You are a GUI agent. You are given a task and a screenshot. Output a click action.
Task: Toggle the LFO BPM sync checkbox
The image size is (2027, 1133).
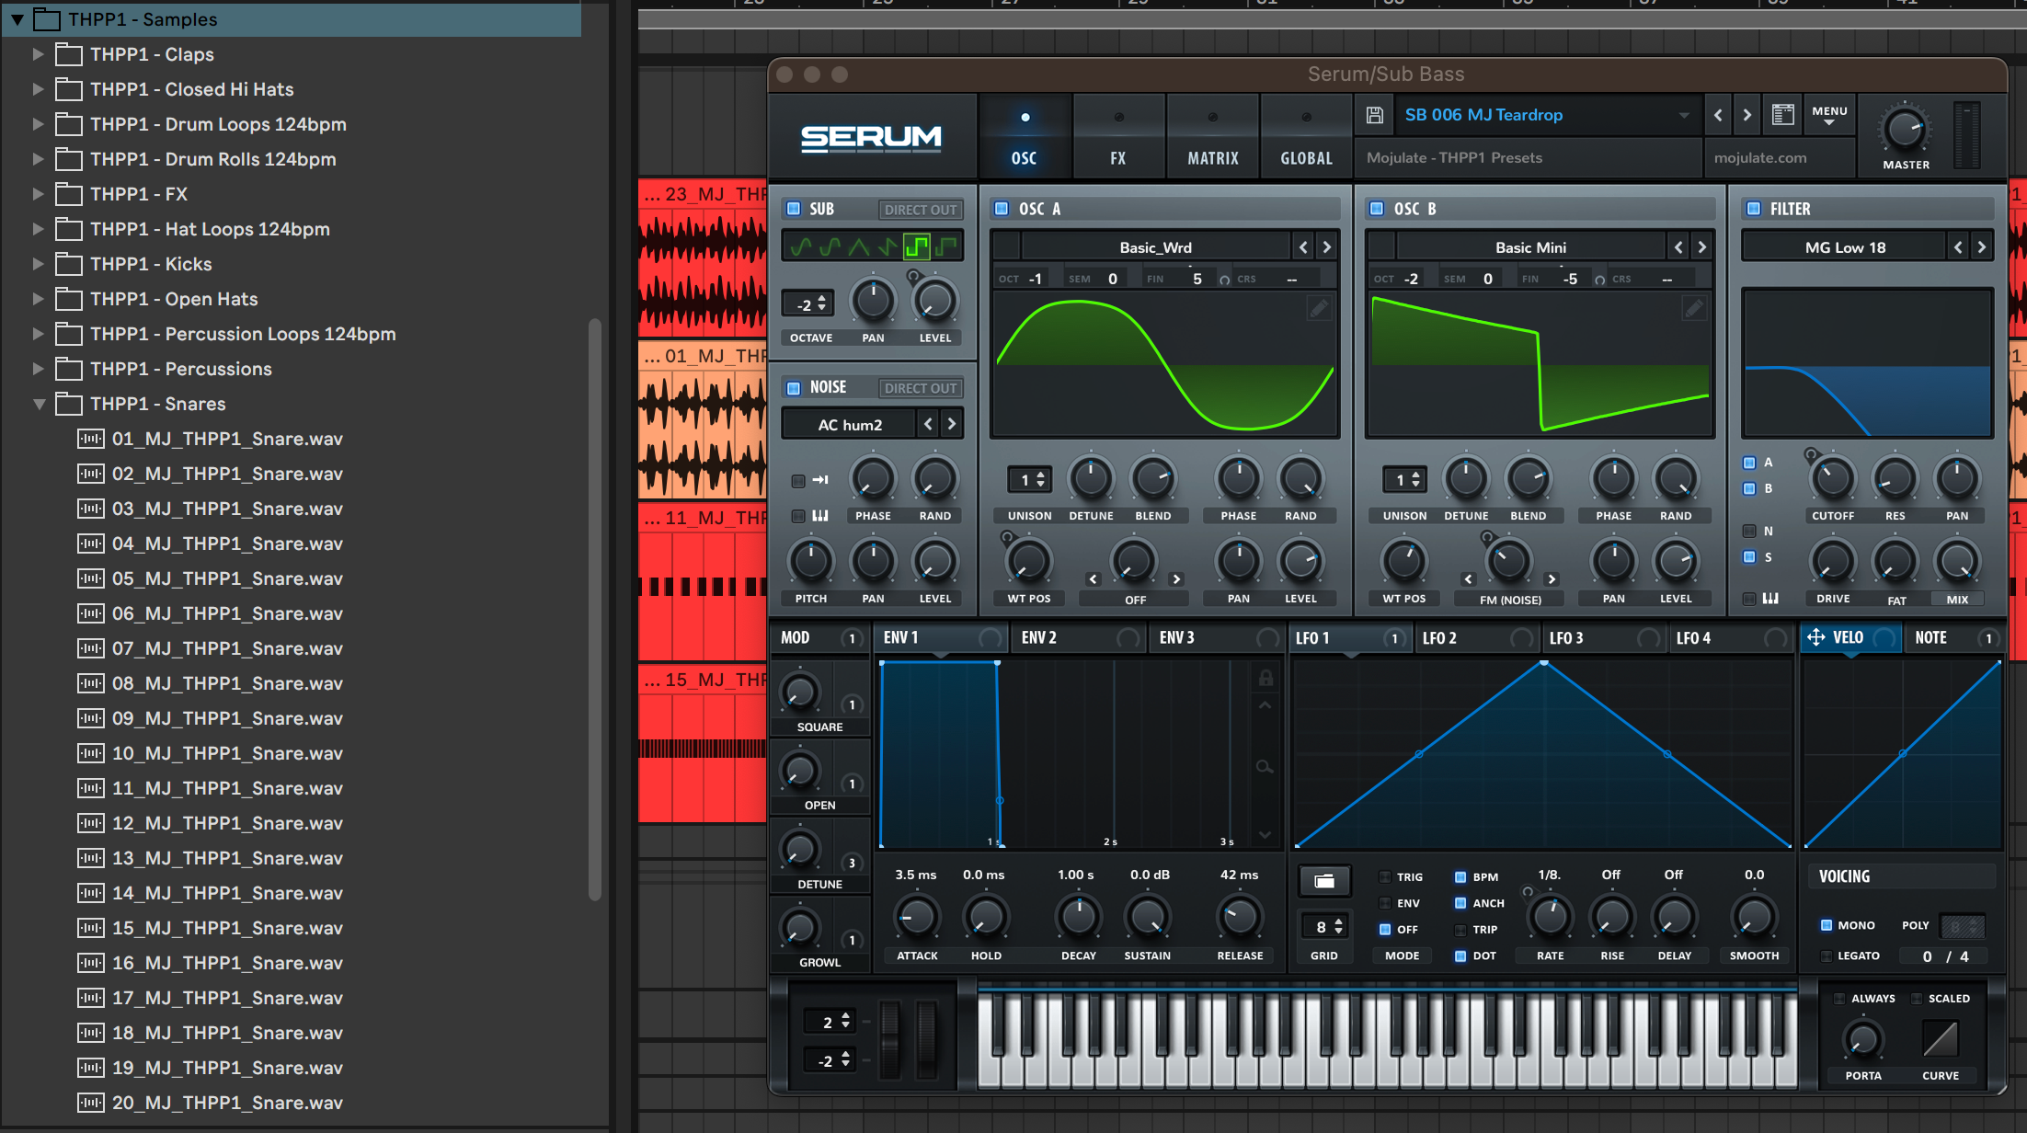[x=1460, y=877]
